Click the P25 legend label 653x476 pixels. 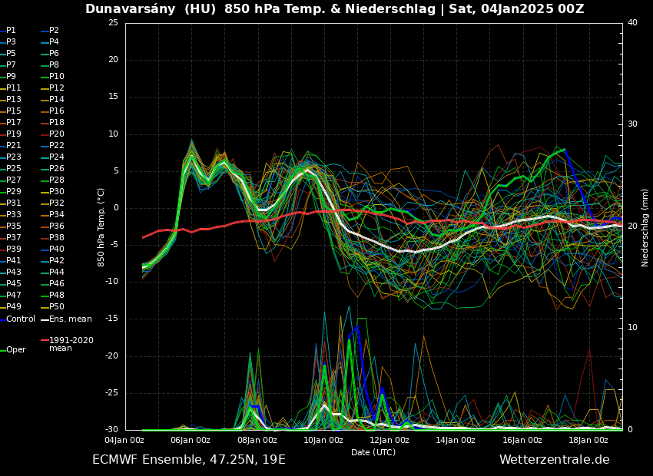coord(14,169)
